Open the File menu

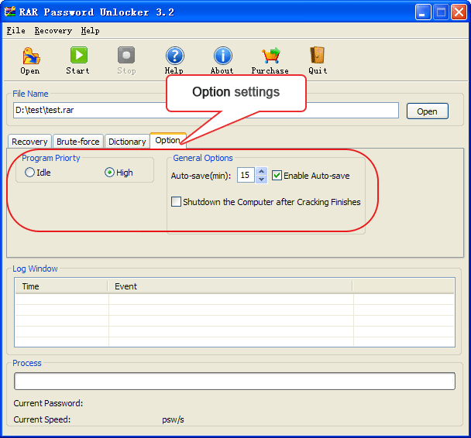16,31
